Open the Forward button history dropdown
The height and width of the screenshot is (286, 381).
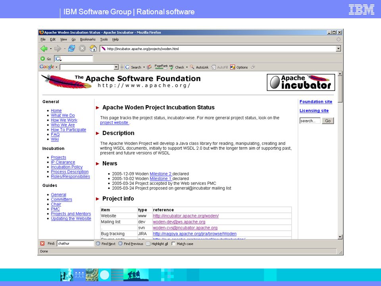pyautogui.click(x=65, y=48)
